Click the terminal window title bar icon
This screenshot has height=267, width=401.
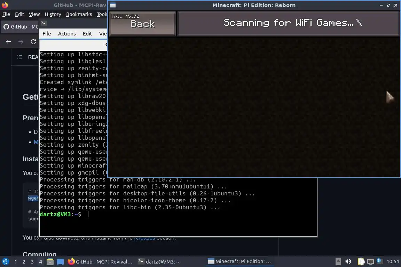coord(44,23)
